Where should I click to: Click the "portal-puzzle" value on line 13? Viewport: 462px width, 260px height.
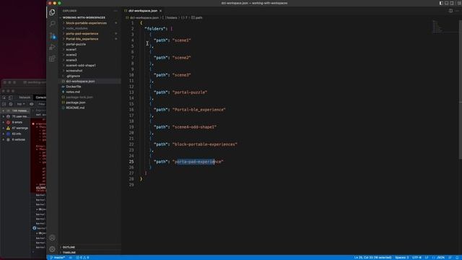(190, 92)
